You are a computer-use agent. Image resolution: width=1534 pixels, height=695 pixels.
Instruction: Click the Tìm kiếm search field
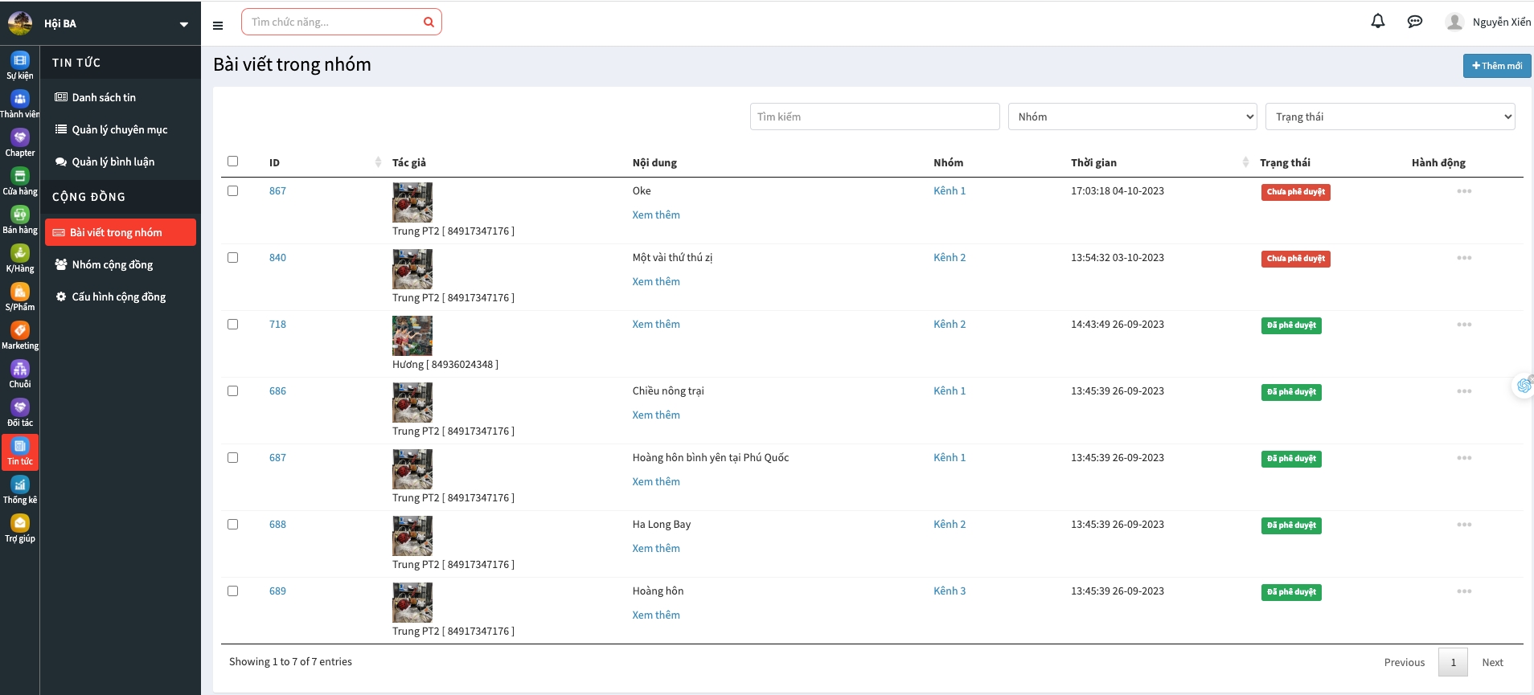874,117
